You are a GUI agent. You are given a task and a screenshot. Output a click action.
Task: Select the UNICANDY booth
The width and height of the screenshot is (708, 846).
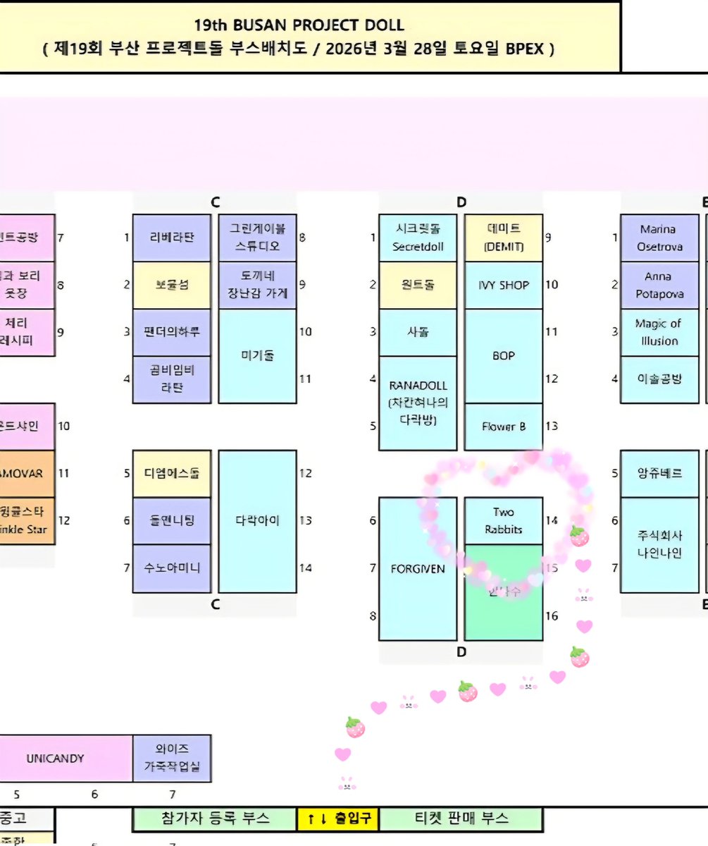[x=66, y=759]
